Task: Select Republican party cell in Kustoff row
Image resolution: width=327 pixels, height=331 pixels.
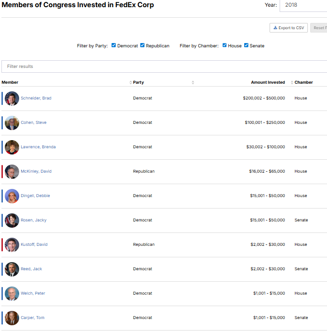Action: (x=144, y=244)
